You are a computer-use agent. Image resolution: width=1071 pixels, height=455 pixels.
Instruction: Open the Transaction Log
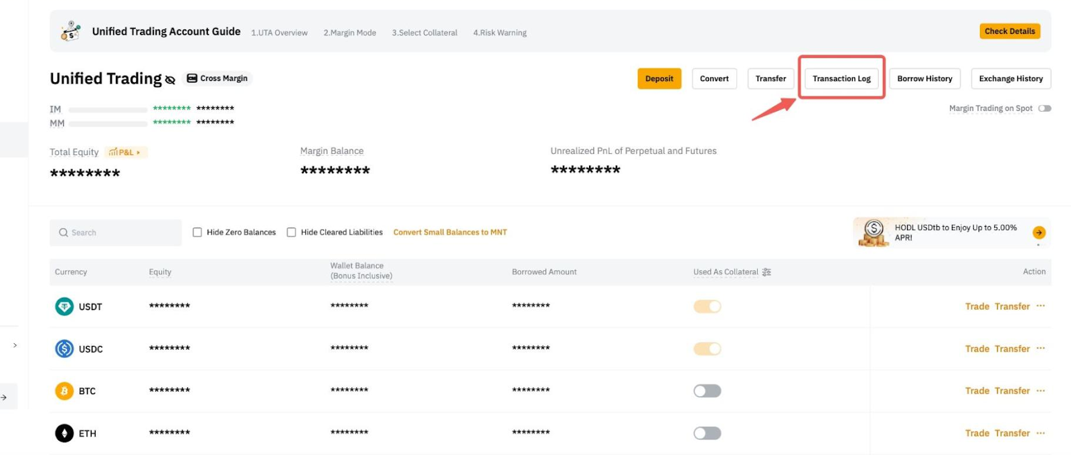coord(841,78)
